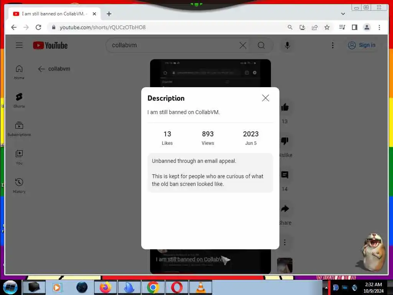393x295 pixels.
Task: Click the '13 Likes' count
Action: tap(167, 138)
